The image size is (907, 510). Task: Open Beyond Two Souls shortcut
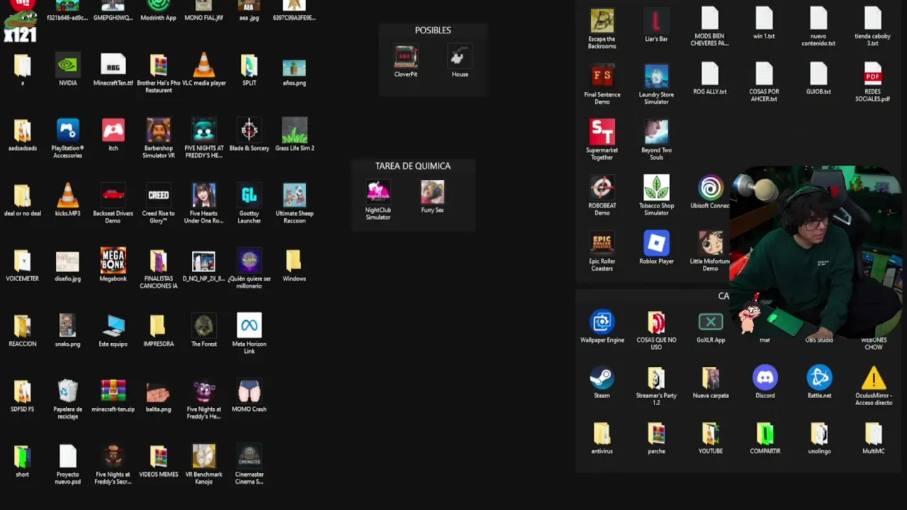(x=656, y=132)
